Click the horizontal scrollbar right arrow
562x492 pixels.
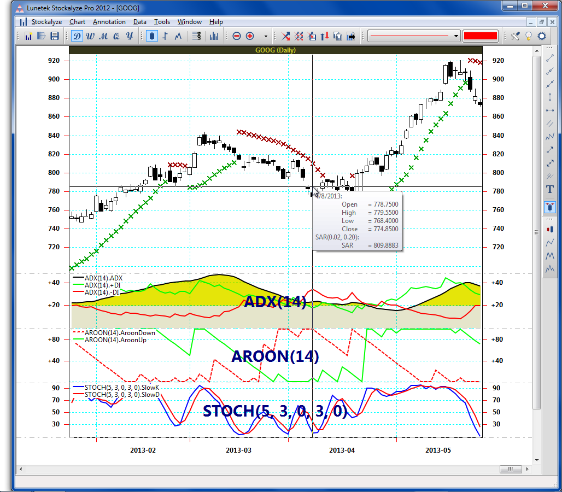point(527,469)
